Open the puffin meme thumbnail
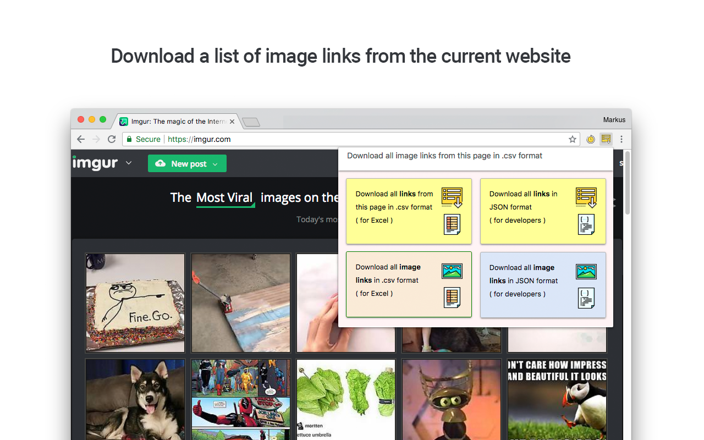 pos(557,399)
